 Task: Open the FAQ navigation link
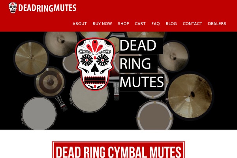click(156, 24)
